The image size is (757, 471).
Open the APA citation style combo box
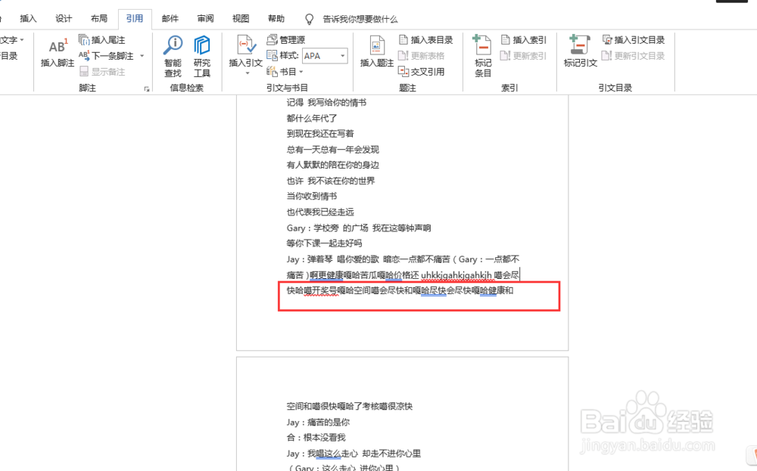point(325,56)
